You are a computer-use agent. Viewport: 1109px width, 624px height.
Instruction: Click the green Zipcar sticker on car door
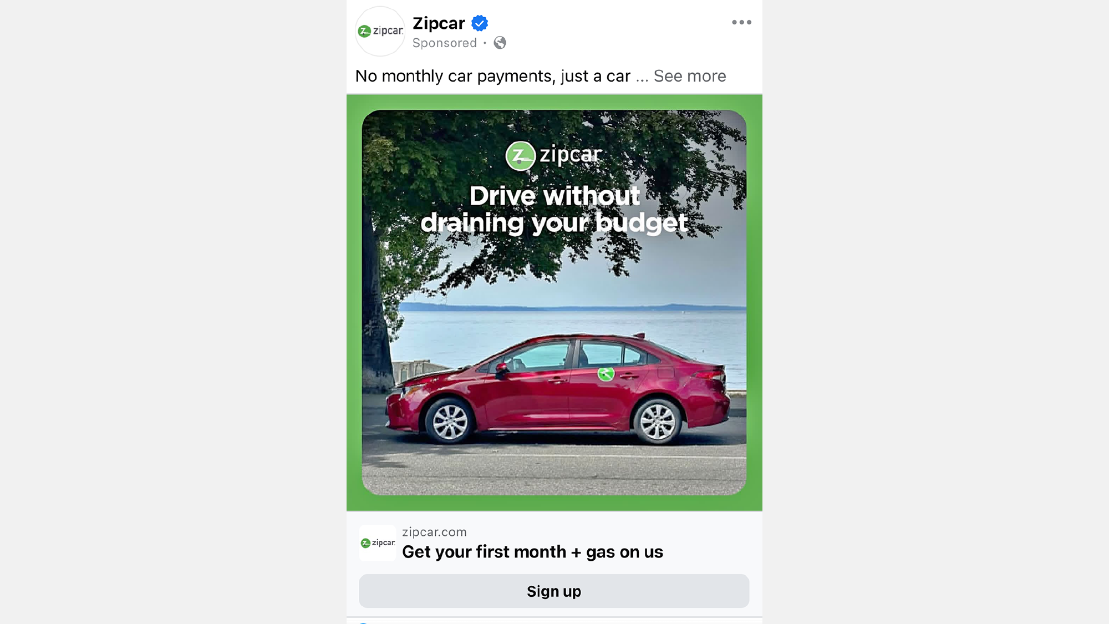[x=606, y=374]
